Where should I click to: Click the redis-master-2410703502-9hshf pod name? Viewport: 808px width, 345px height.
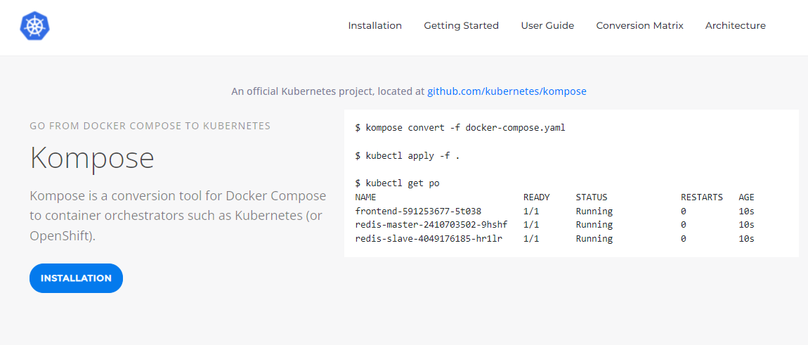(431, 225)
